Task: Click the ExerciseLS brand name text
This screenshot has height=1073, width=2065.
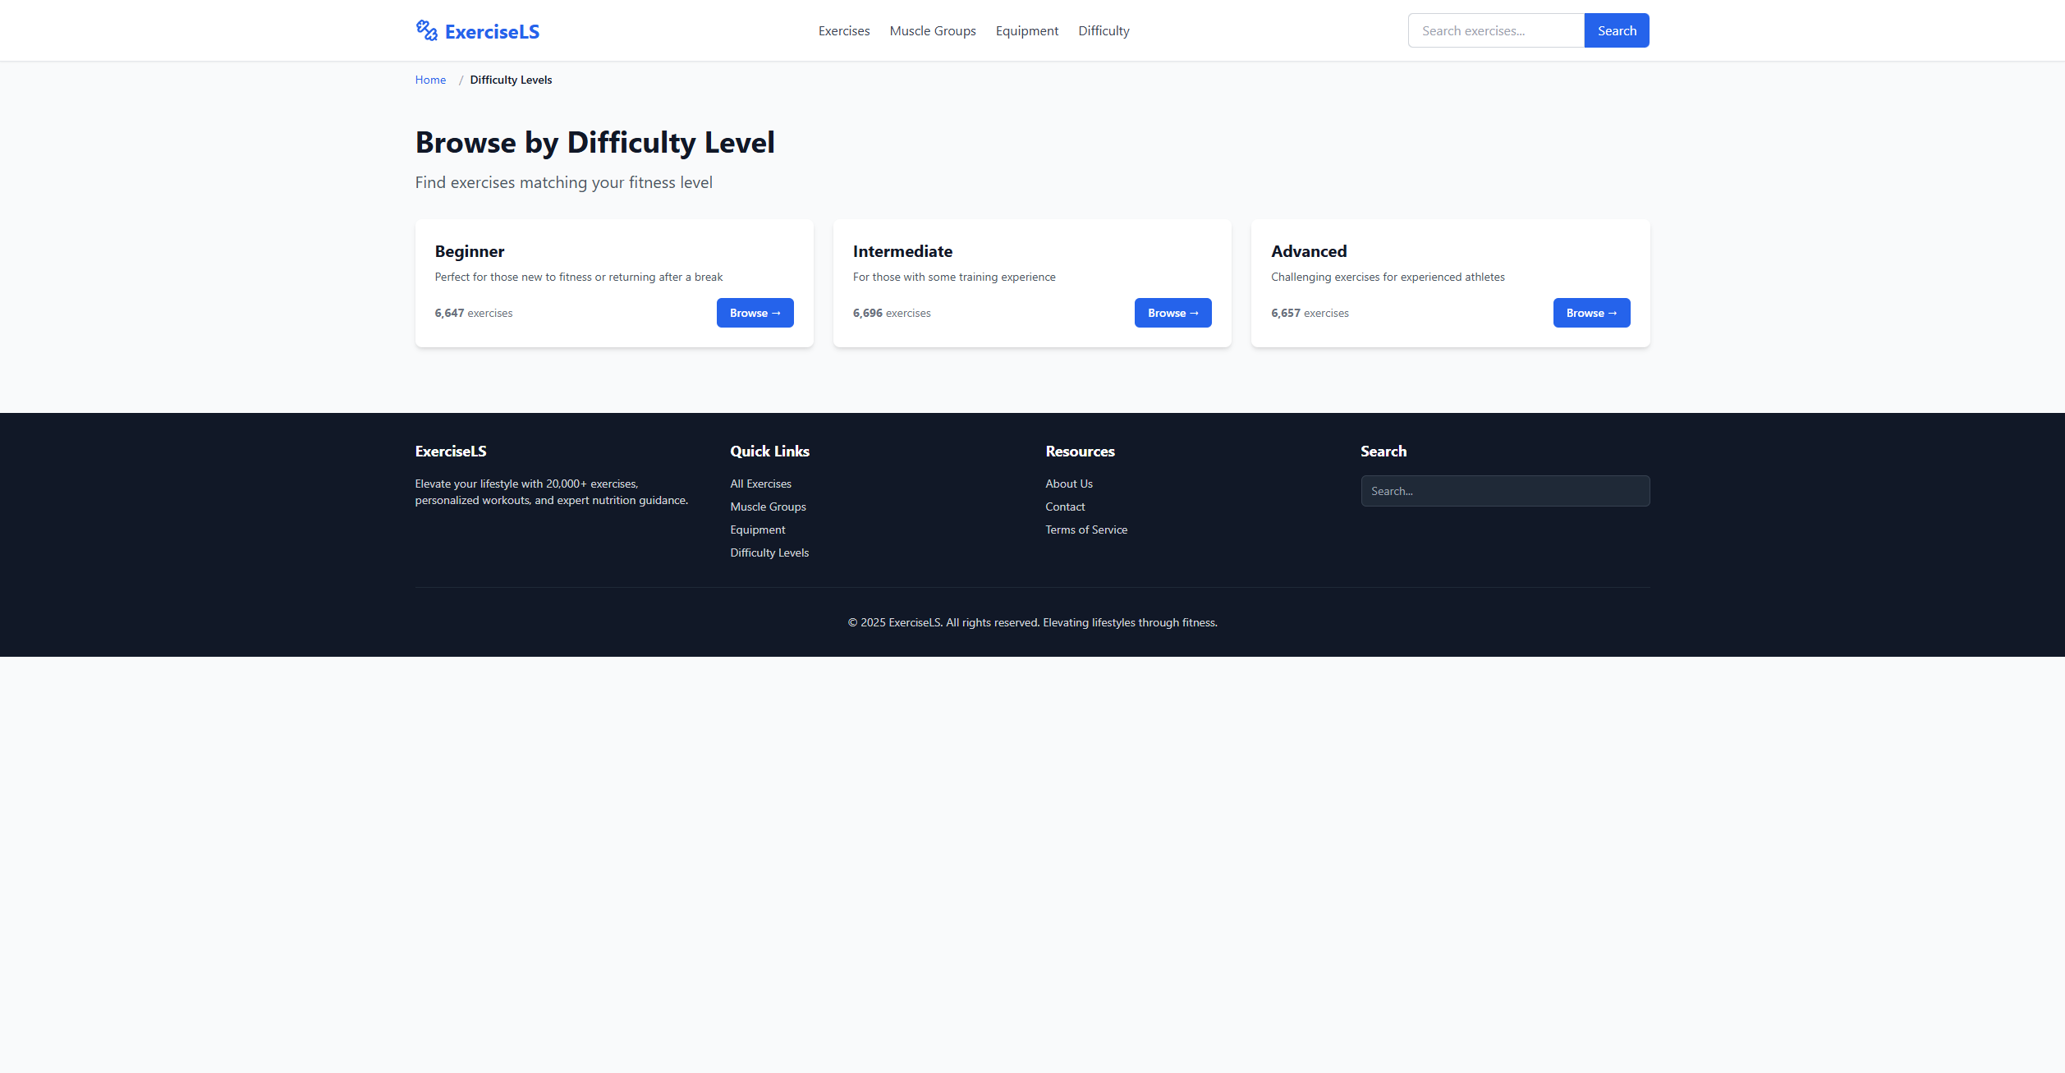Action: coord(492,32)
